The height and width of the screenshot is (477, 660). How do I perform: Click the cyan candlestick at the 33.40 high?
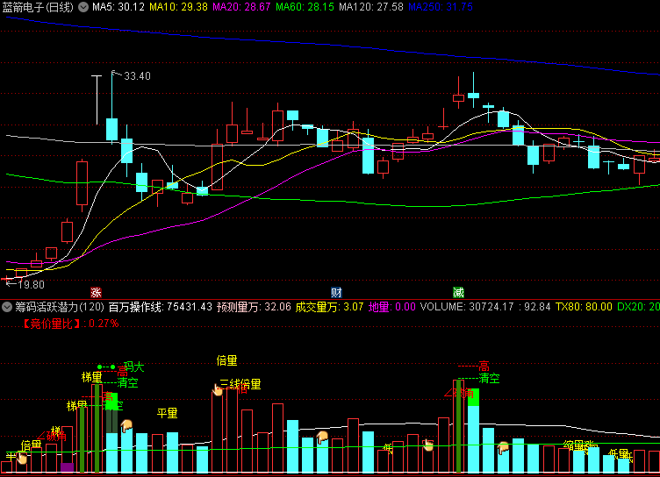click(112, 129)
